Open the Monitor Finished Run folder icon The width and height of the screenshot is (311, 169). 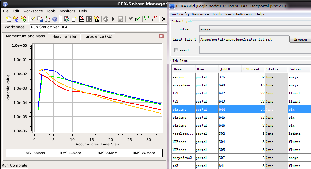[23, 19]
